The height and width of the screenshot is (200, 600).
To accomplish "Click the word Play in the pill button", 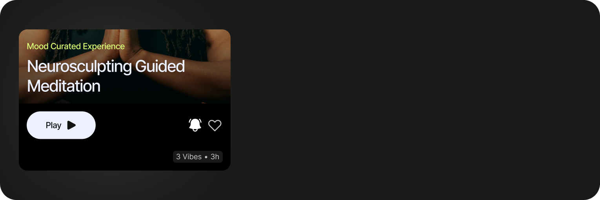I will pos(54,125).
